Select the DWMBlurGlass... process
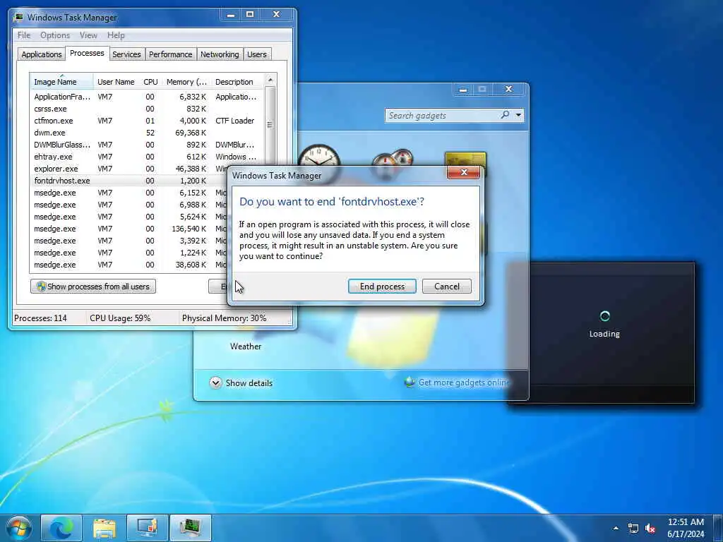The height and width of the screenshot is (542, 723). point(148,145)
